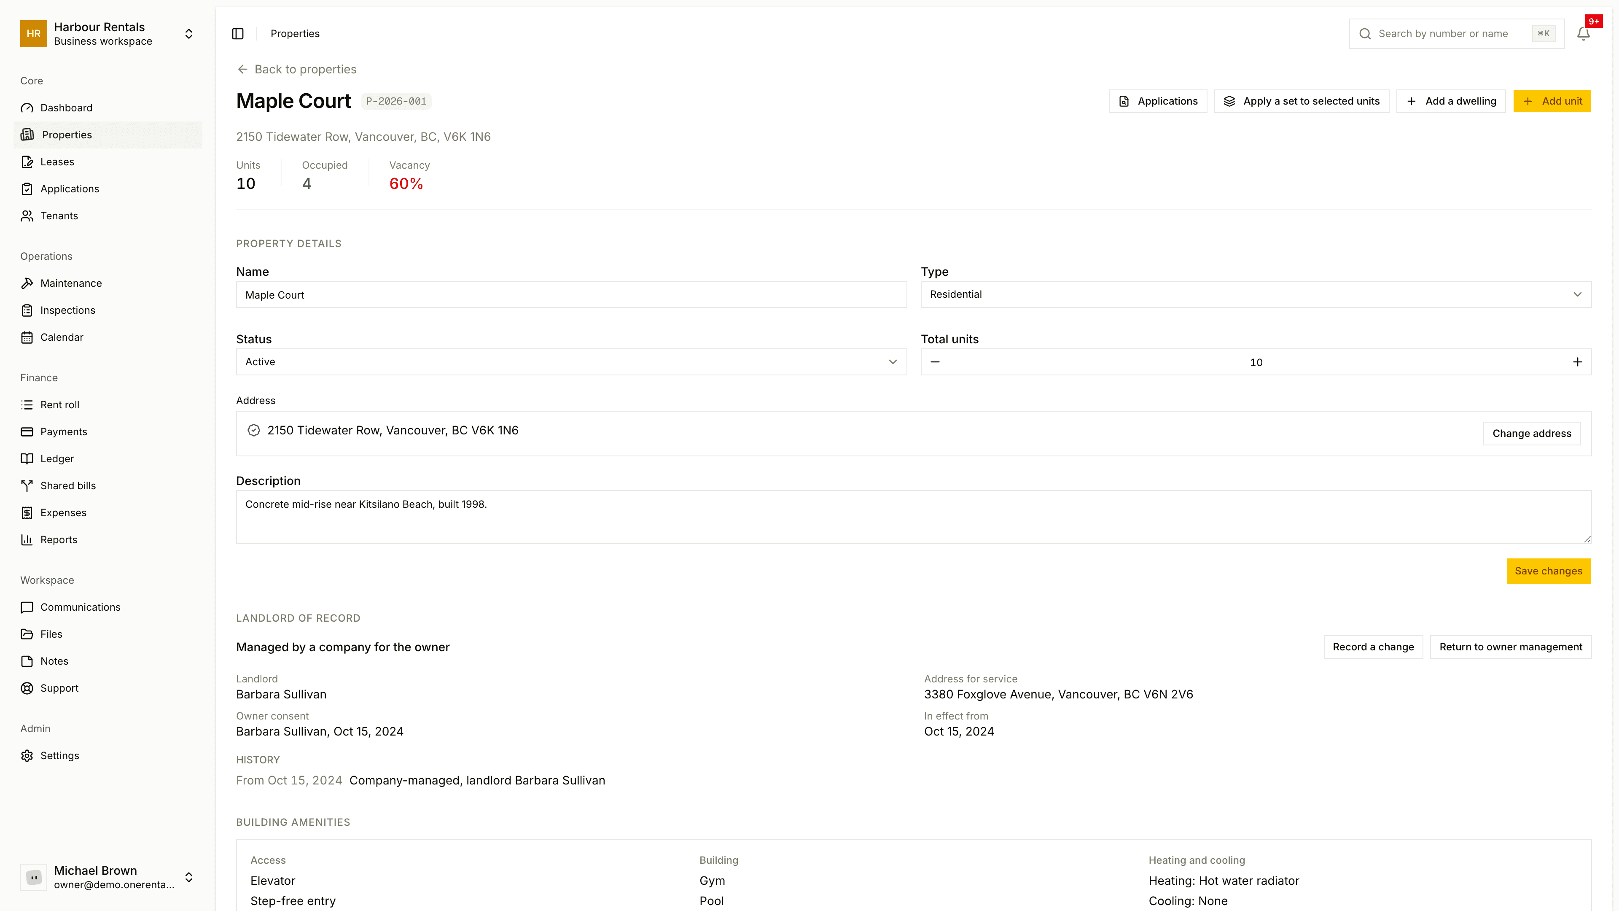Open Files in the sidebar
The width and height of the screenshot is (1619, 911).
[x=108, y=634]
